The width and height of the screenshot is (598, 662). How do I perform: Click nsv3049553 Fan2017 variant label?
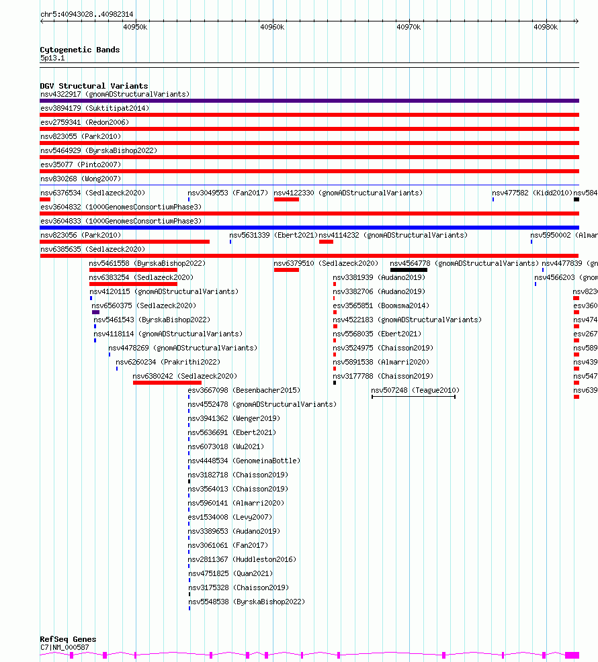(228, 193)
